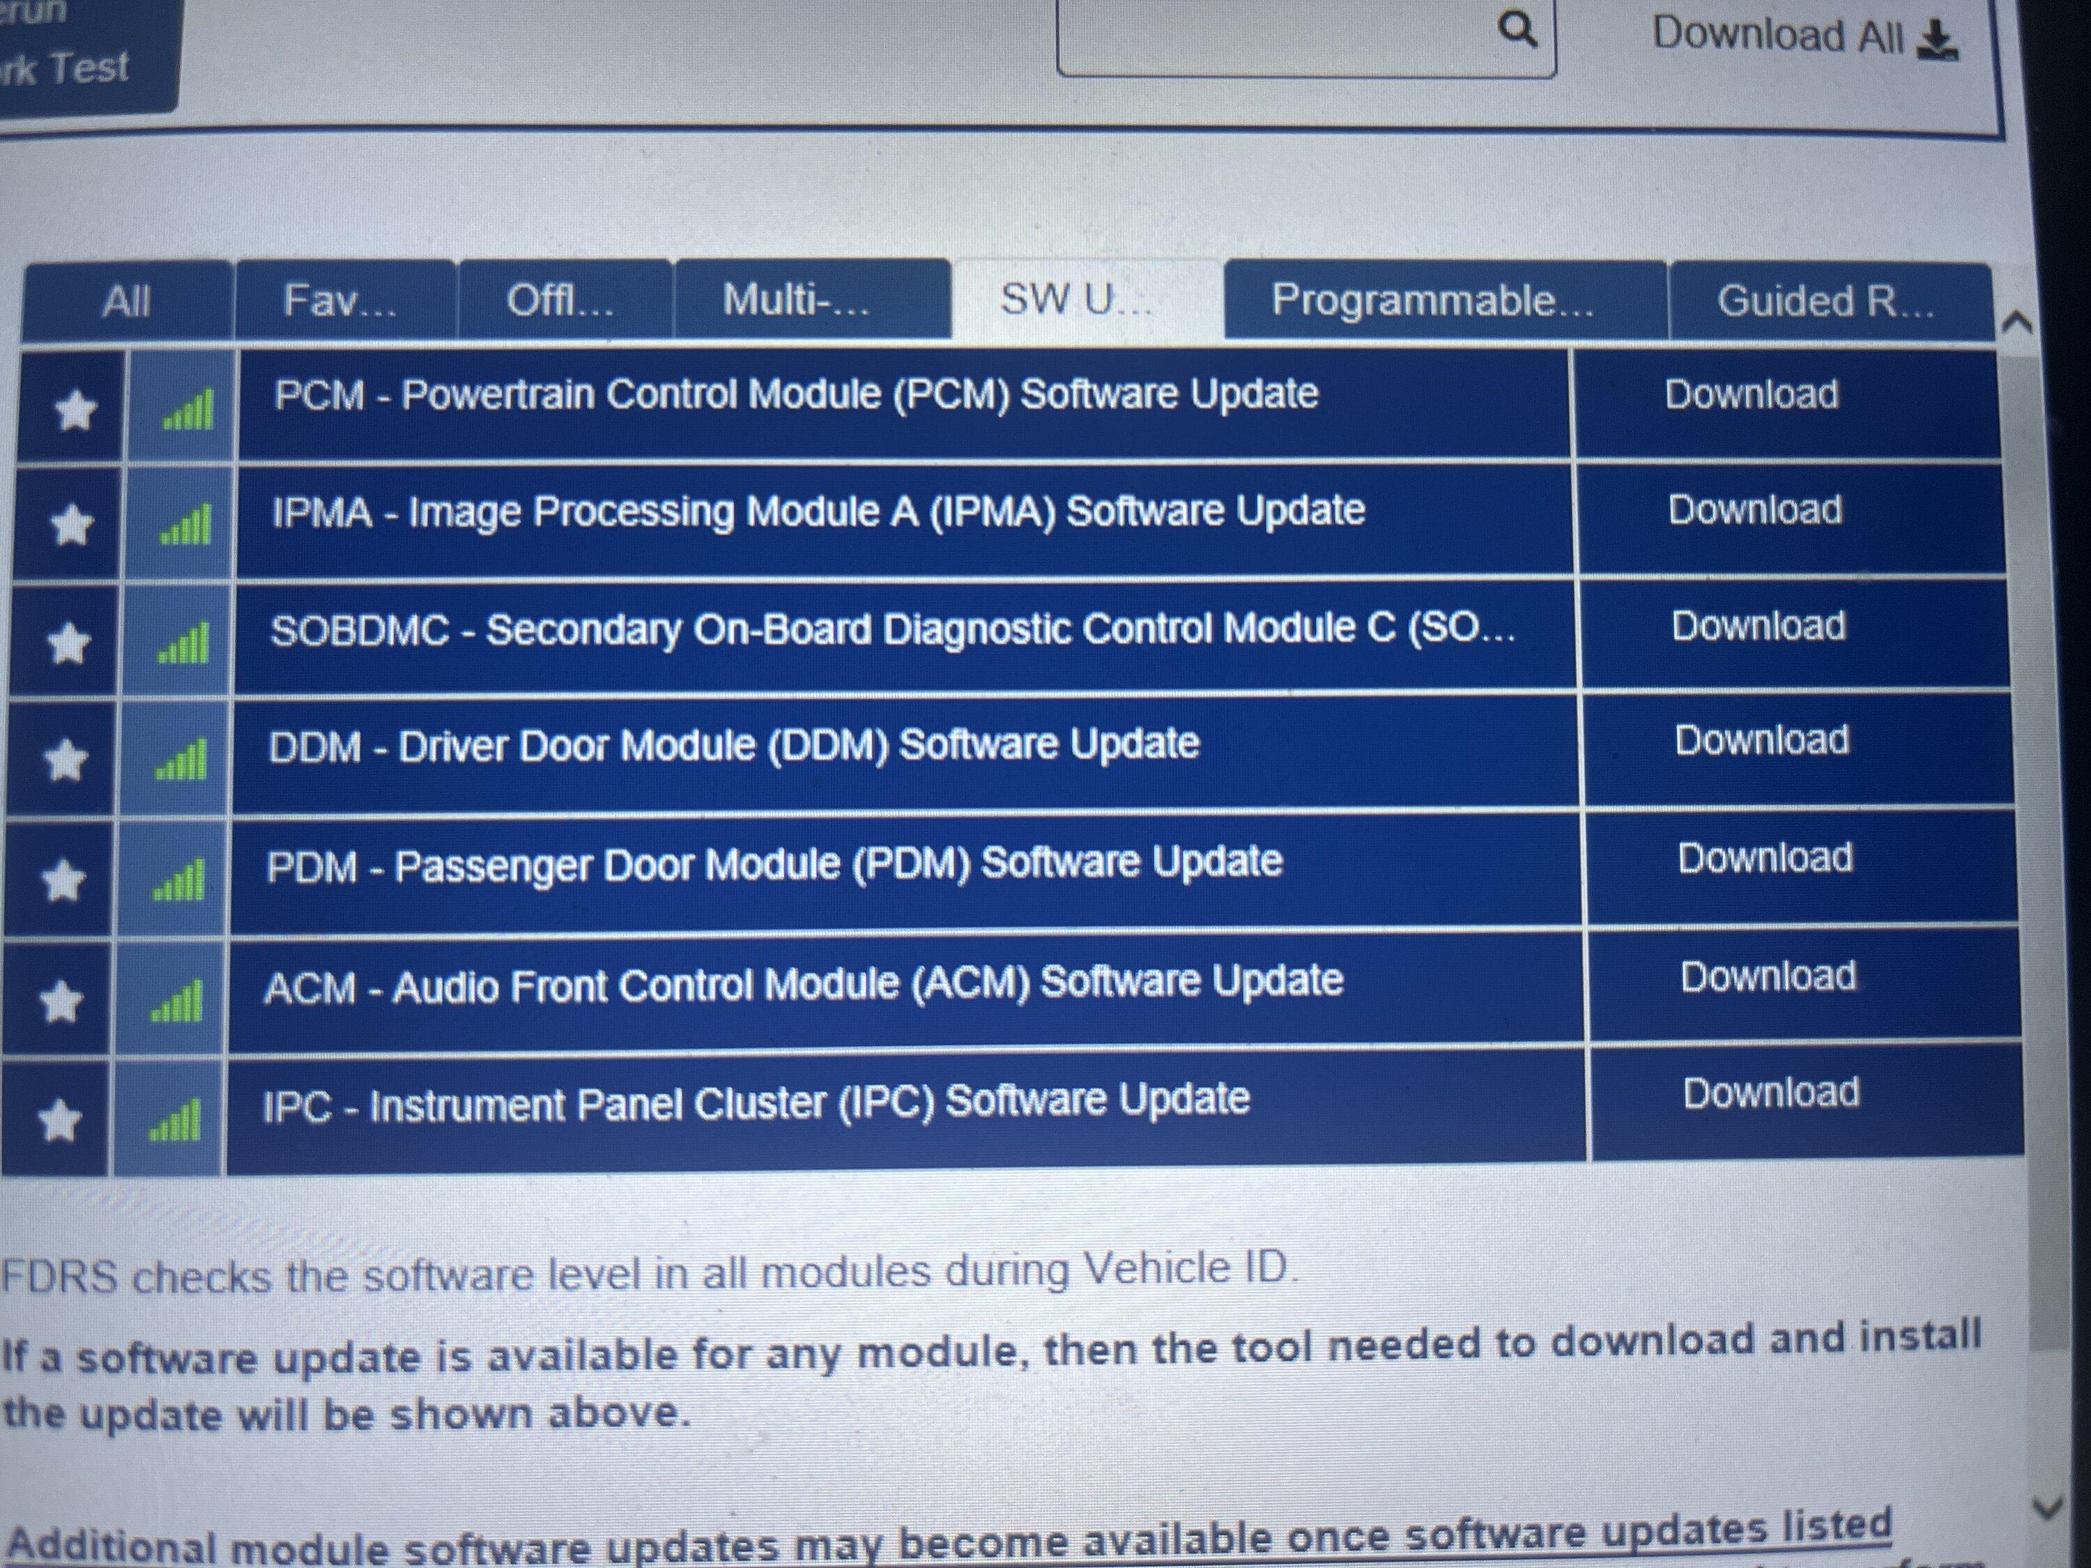Image resolution: width=2091 pixels, height=1568 pixels.
Task: Select IPMA - Image Processing Module A text
Action: (x=819, y=512)
